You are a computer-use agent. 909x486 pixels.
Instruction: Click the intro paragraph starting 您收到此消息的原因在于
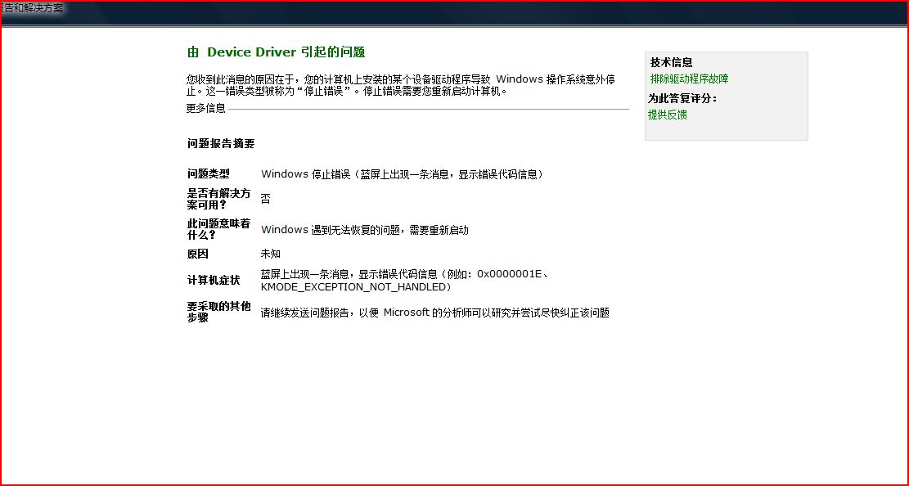point(401,84)
